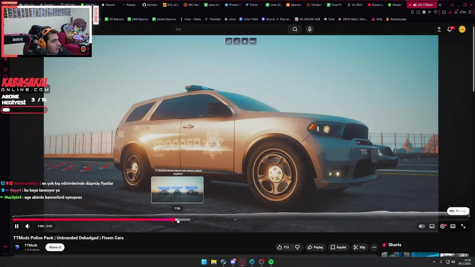475x267 pixels.
Task: Select the pop-out overlay icon above video
Action: 229,42
